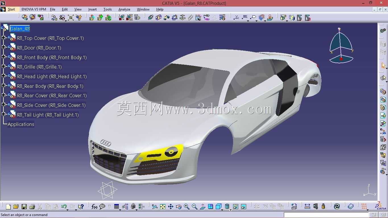Expand the R8_Tail Light tree node

3,114
